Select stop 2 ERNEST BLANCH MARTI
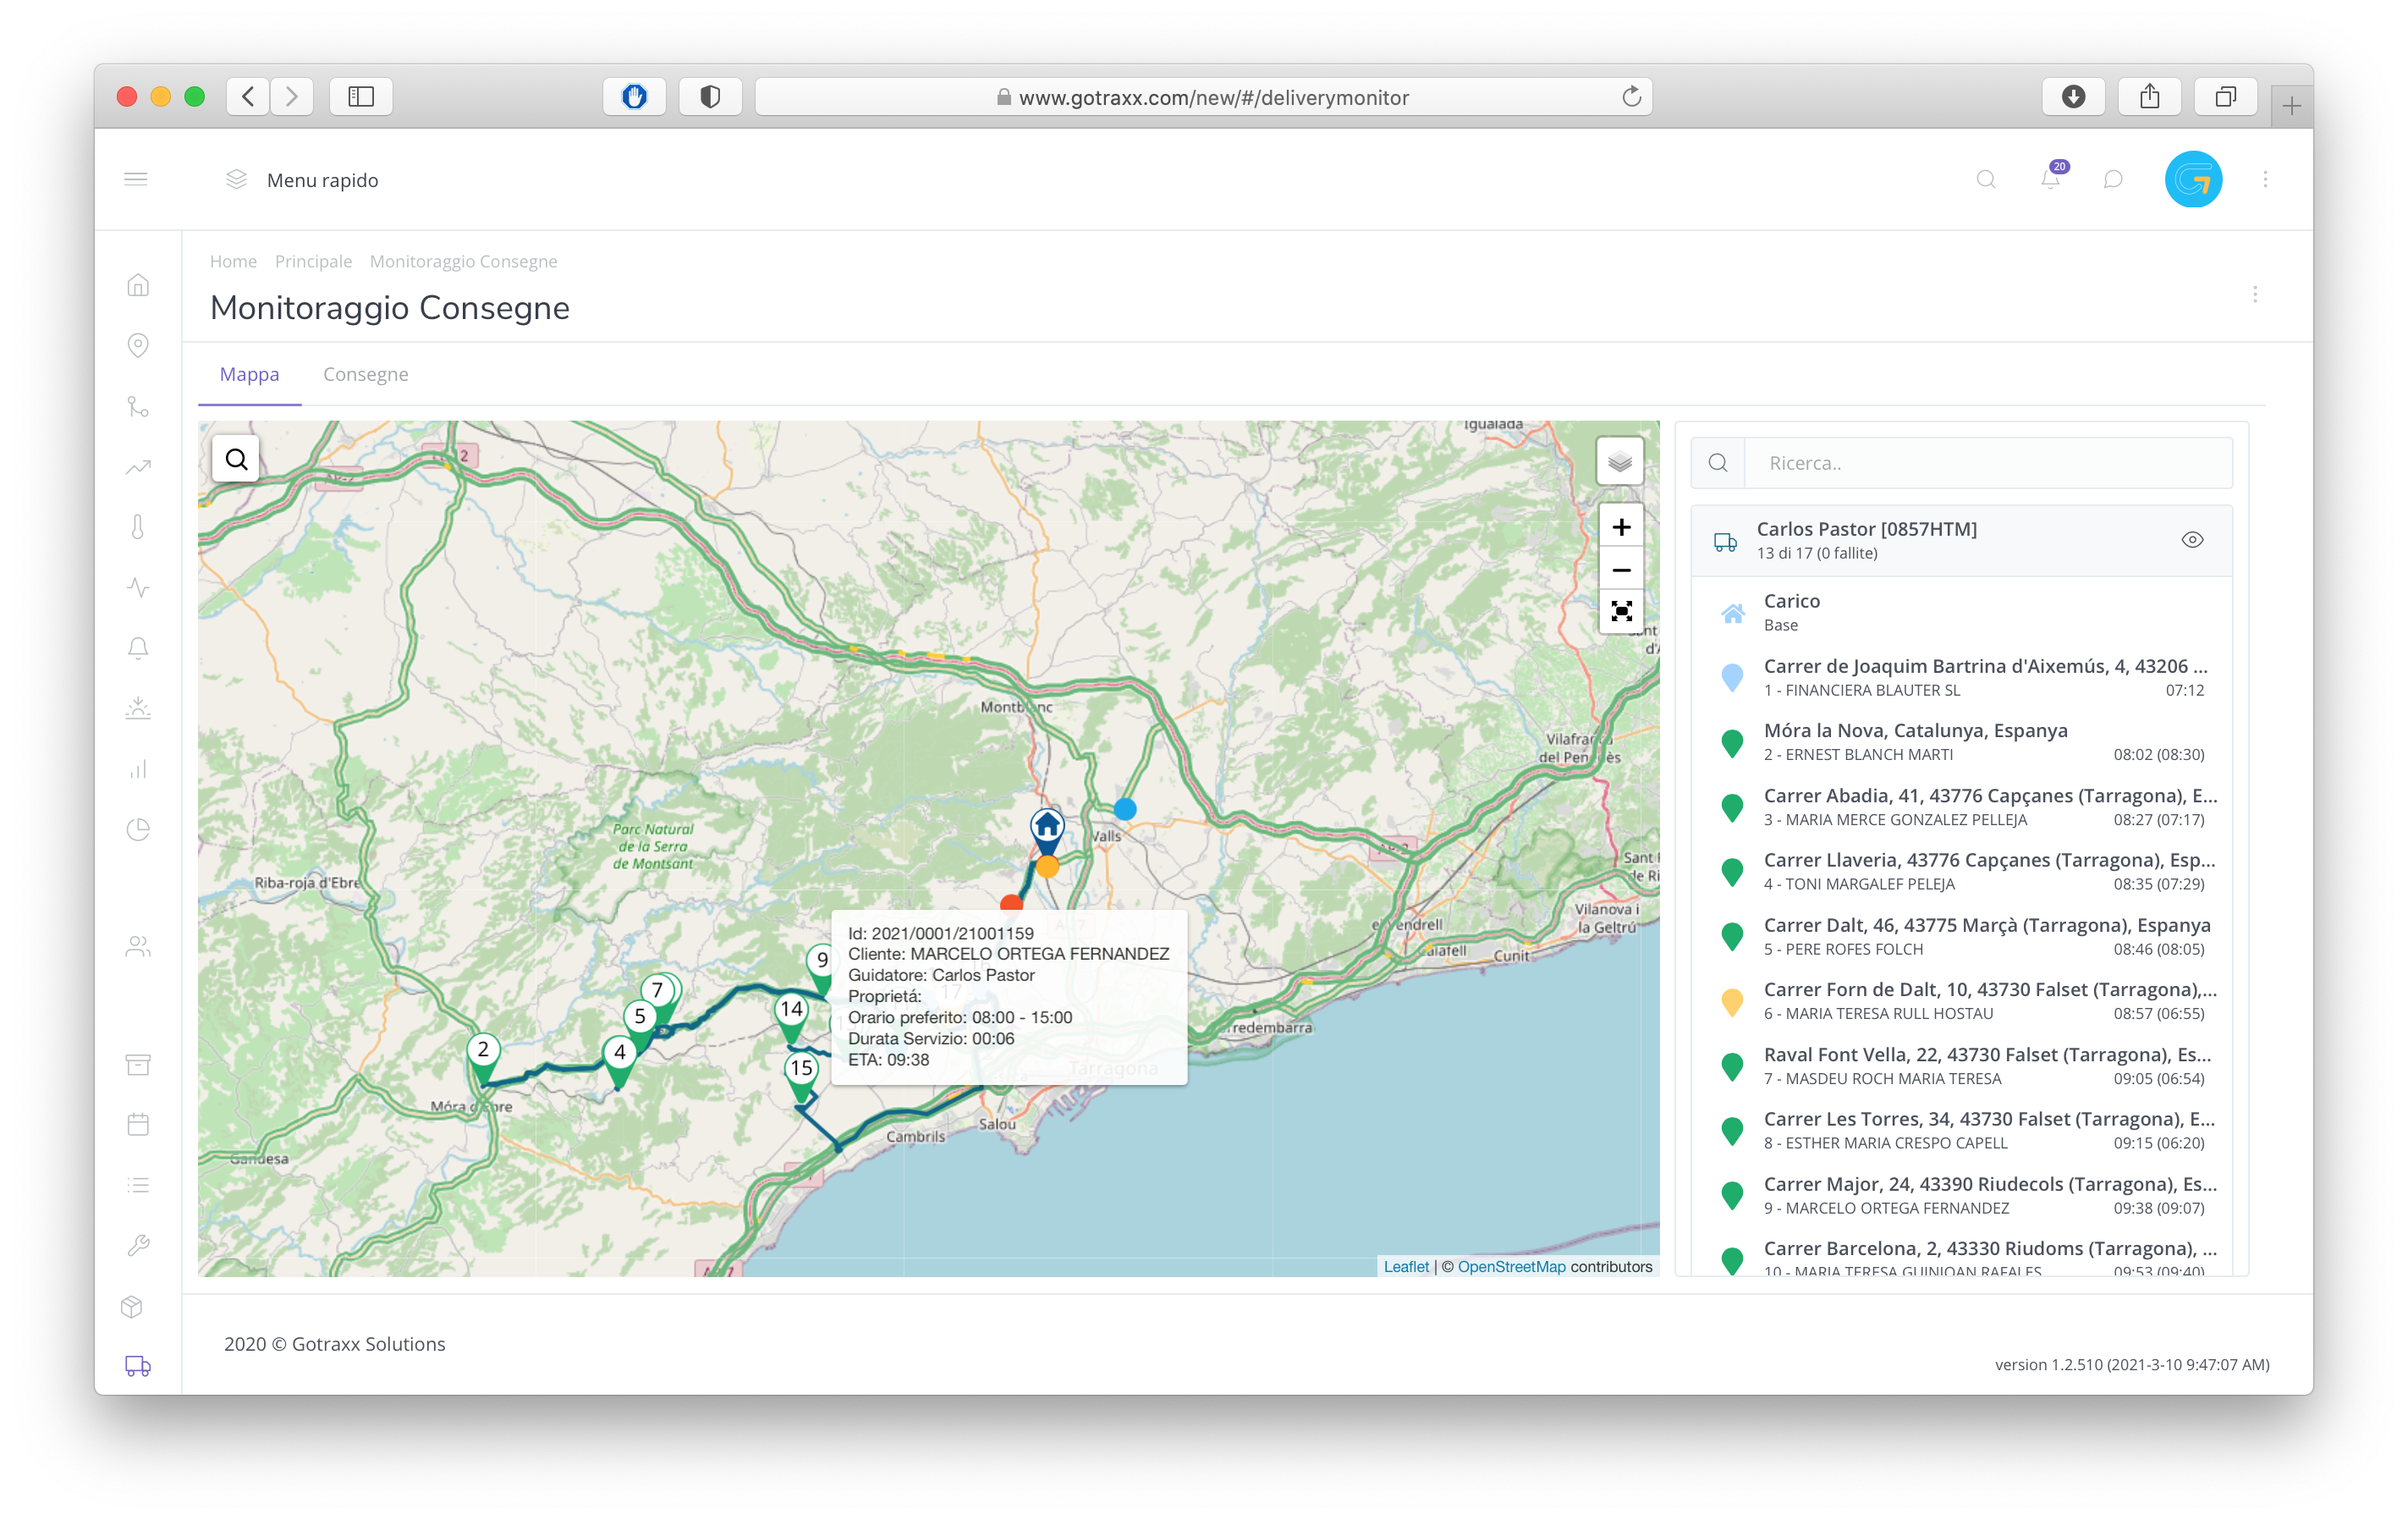The width and height of the screenshot is (2408, 1520). click(x=1960, y=742)
